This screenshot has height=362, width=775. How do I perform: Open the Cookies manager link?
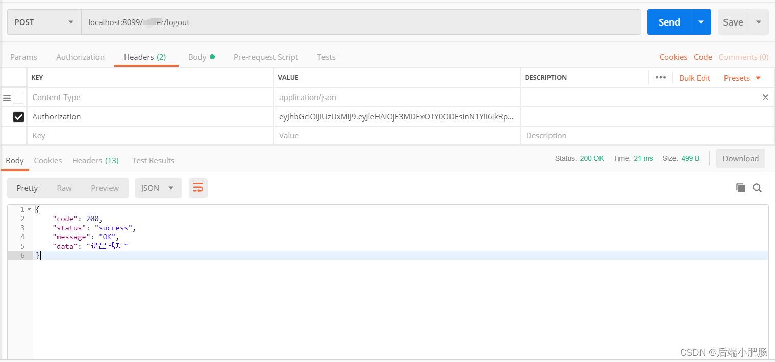(673, 57)
